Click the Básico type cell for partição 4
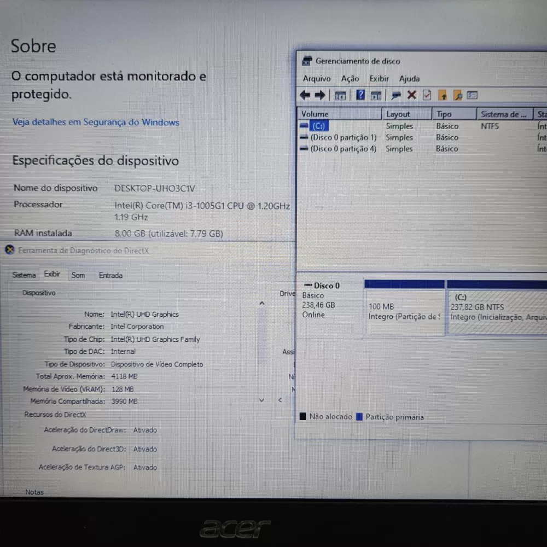Screen dimensions: 547x547 click(x=447, y=149)
